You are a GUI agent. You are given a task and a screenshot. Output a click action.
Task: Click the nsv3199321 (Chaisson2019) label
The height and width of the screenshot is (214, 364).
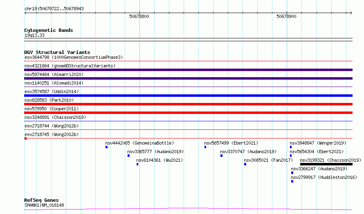click(330, 160)
